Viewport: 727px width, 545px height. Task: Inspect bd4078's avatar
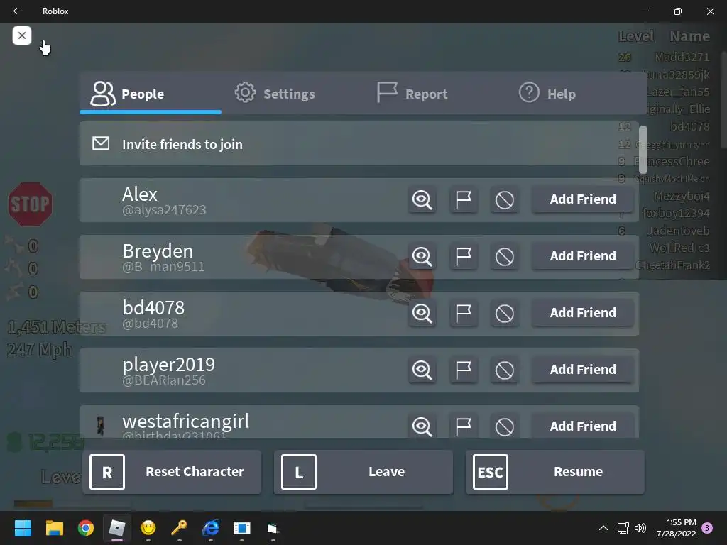coord(422,313)
